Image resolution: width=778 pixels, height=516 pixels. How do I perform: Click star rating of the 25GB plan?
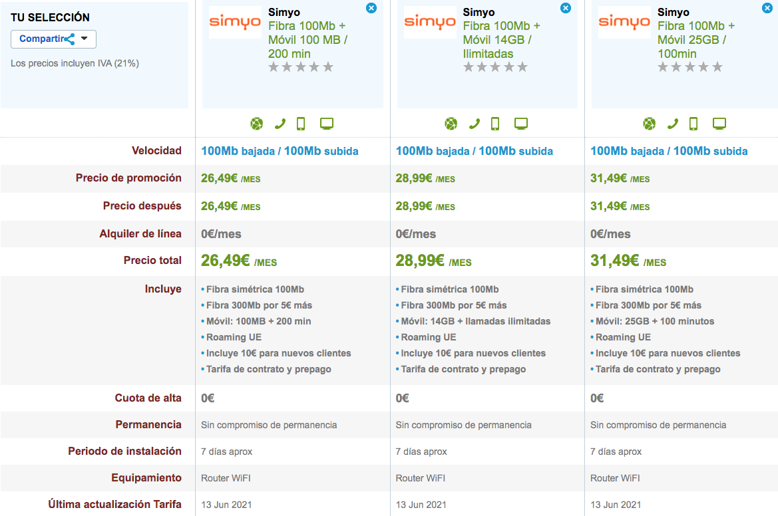click(x=690, y=67)
